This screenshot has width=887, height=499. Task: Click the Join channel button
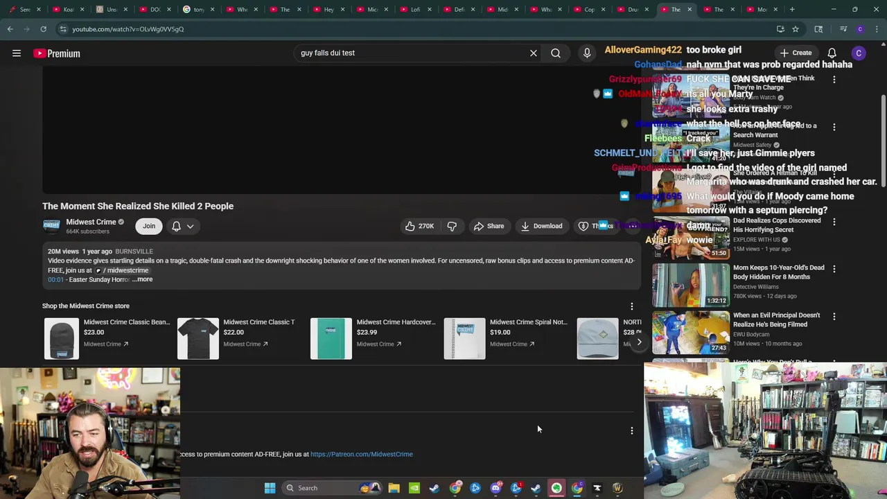coord(149,226)
